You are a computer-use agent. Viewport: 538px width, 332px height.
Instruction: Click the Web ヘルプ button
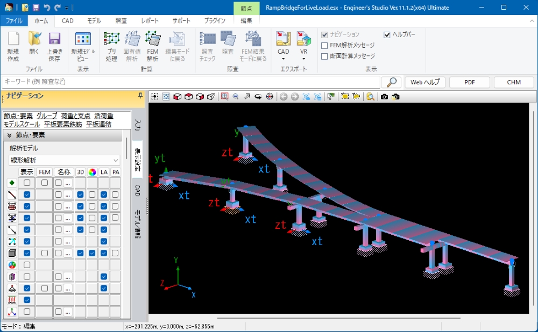coord(425,82)
